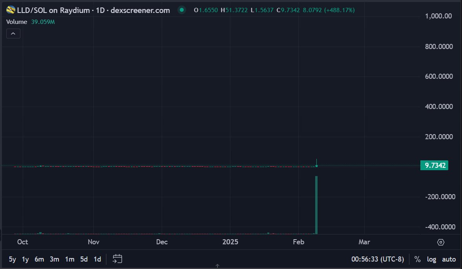The height and width of the screenshot is (269, 462).
Task: Select the 5y time range
Action: click(12, 259)
